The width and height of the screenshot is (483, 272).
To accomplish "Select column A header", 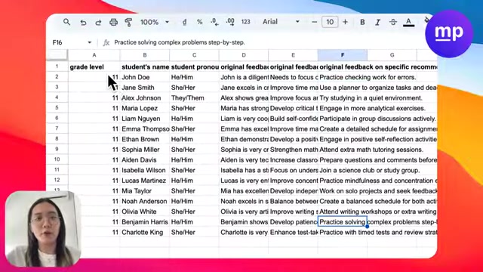I will (94, 55).
